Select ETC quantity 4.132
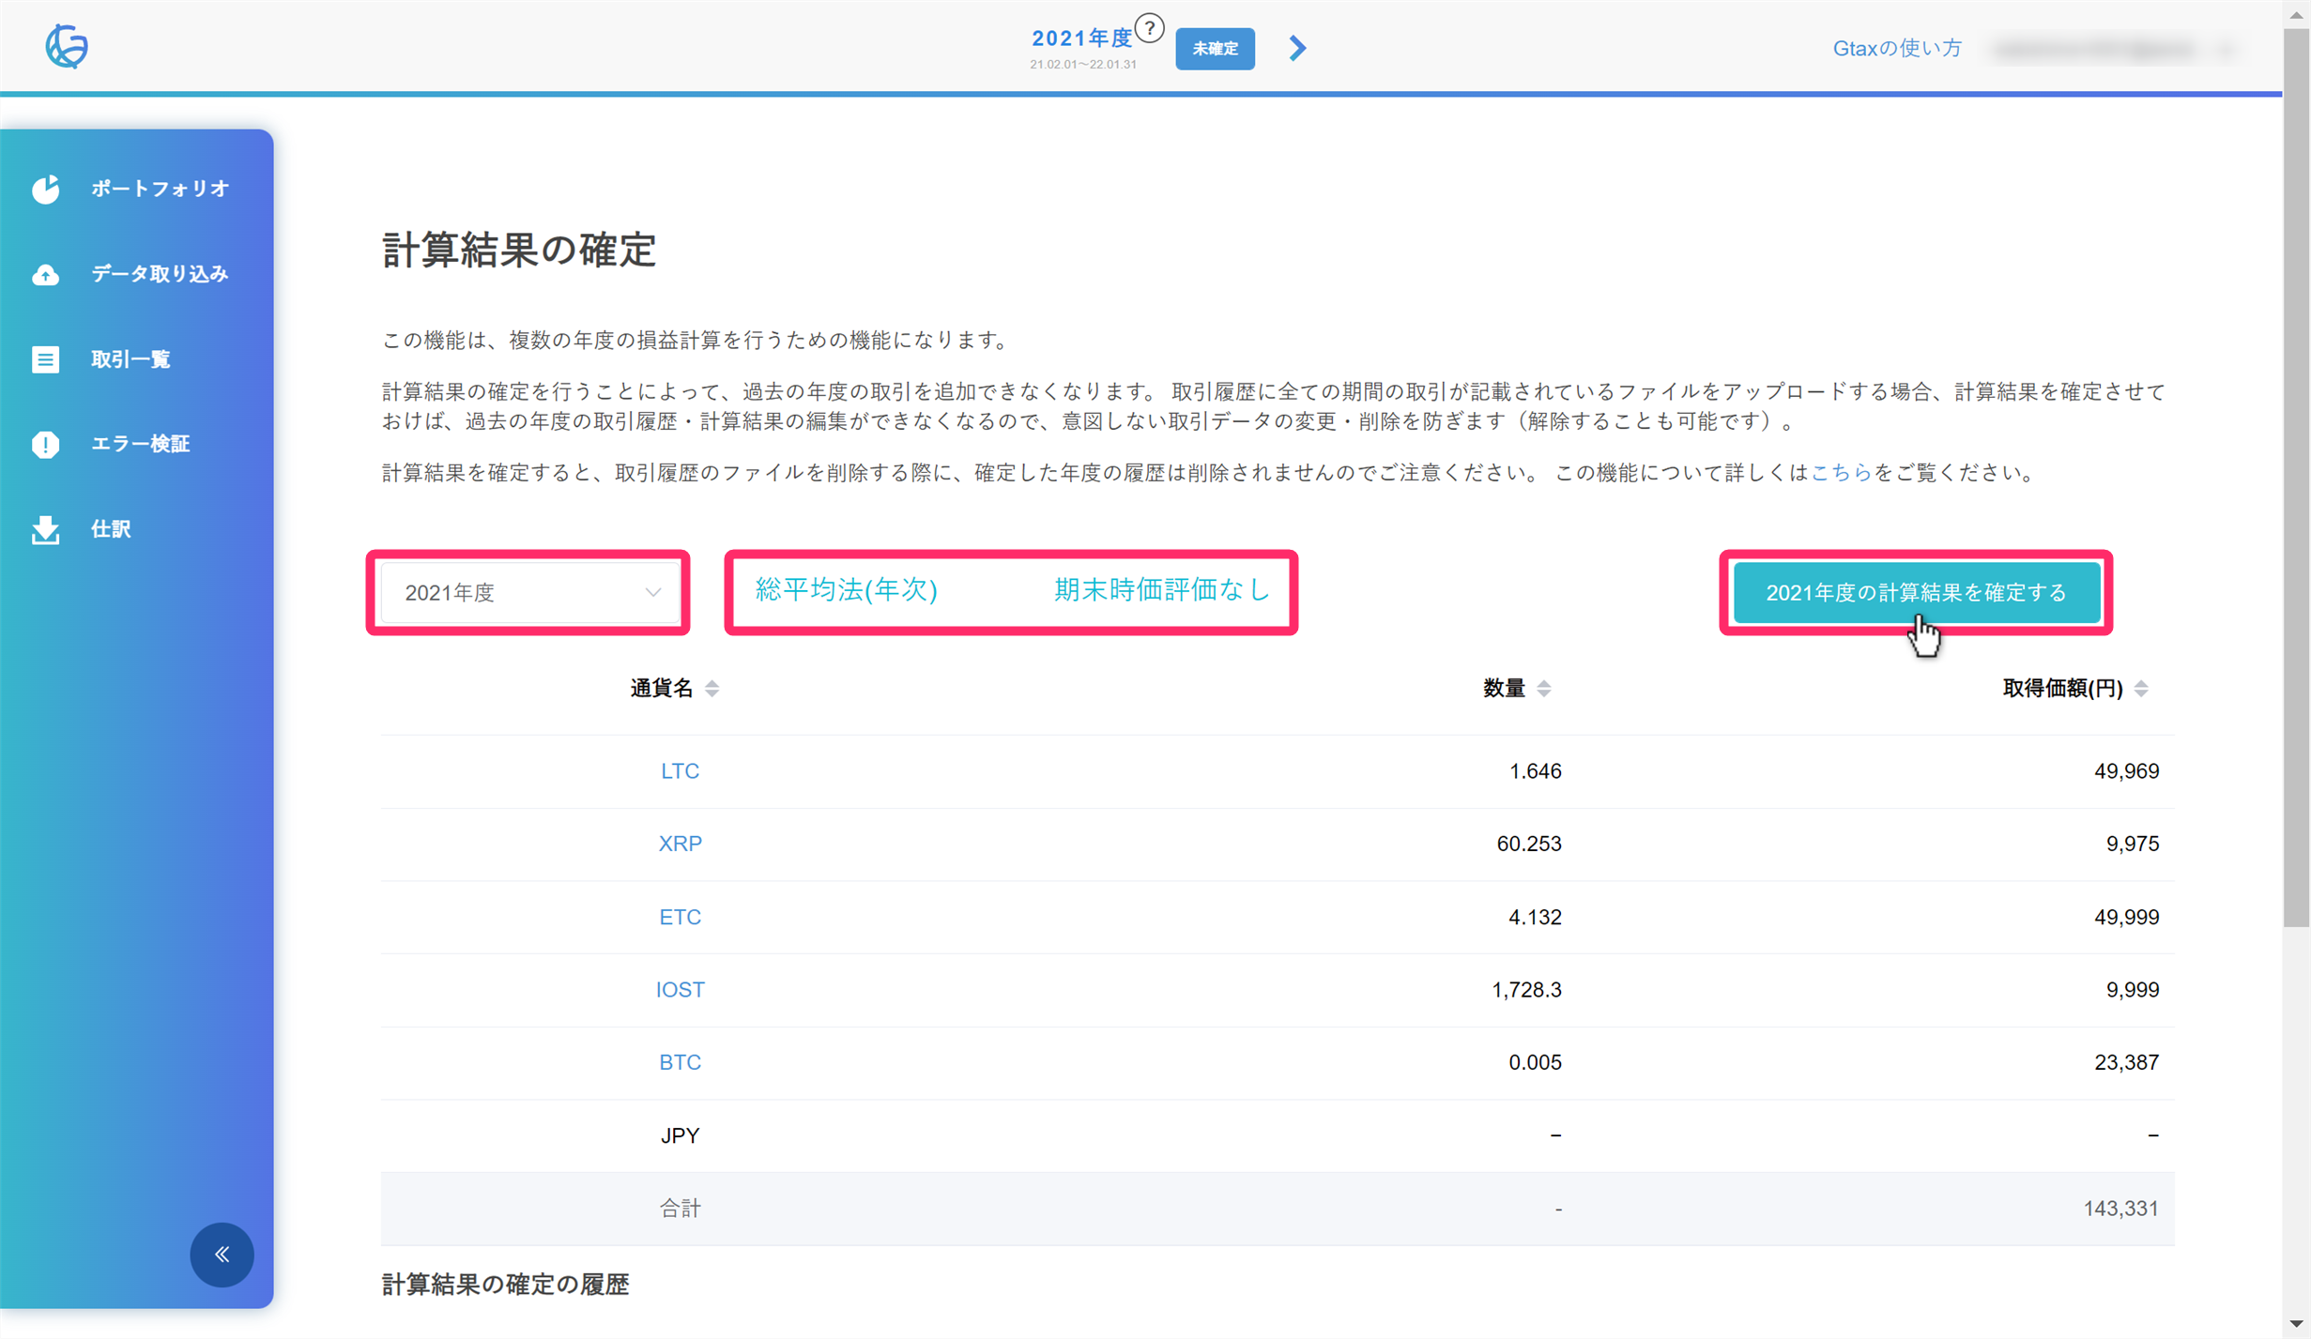Image resolution: width=2311 pixels, height=1339 pixels. click(1535, 917)
